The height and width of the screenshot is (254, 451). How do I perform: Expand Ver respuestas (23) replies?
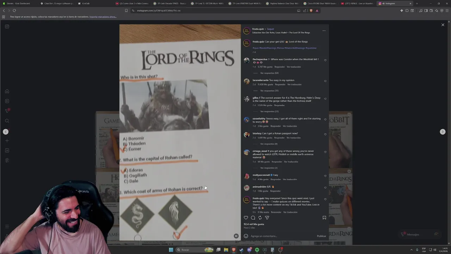(x=269, y=111)
